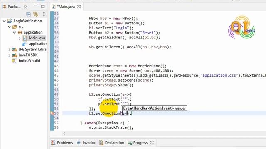Screen dimensions: 266x149
Task: Select the LogInVerification project
Action: pos(28,21)
